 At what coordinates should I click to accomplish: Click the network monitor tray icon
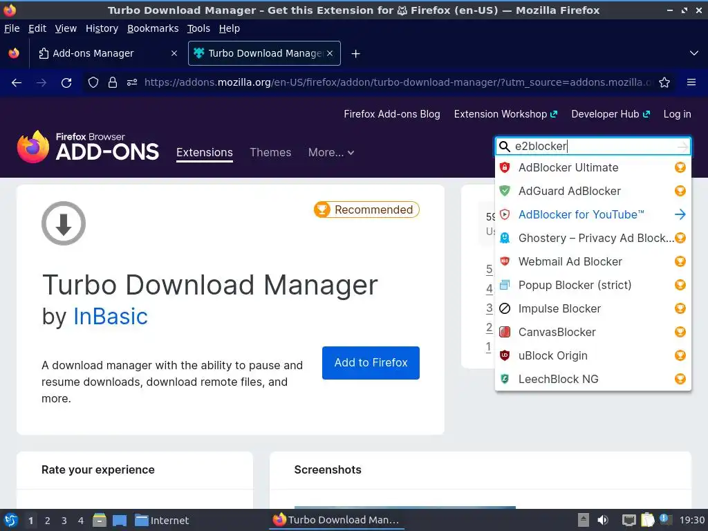[x=628, y=520]
